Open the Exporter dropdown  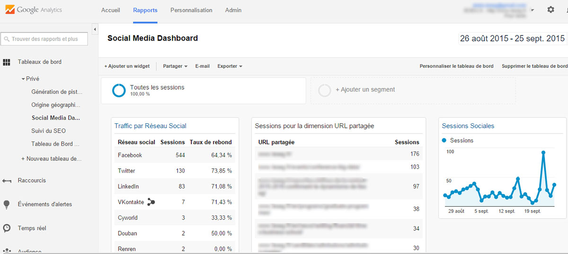(230, 66)
